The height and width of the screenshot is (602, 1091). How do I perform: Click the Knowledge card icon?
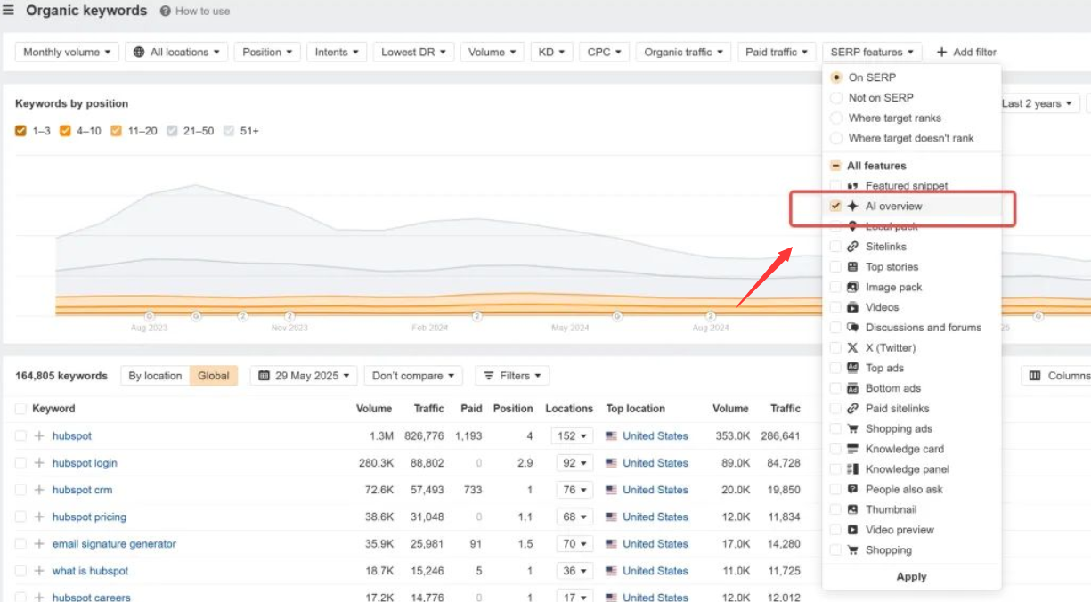point(852,449)
